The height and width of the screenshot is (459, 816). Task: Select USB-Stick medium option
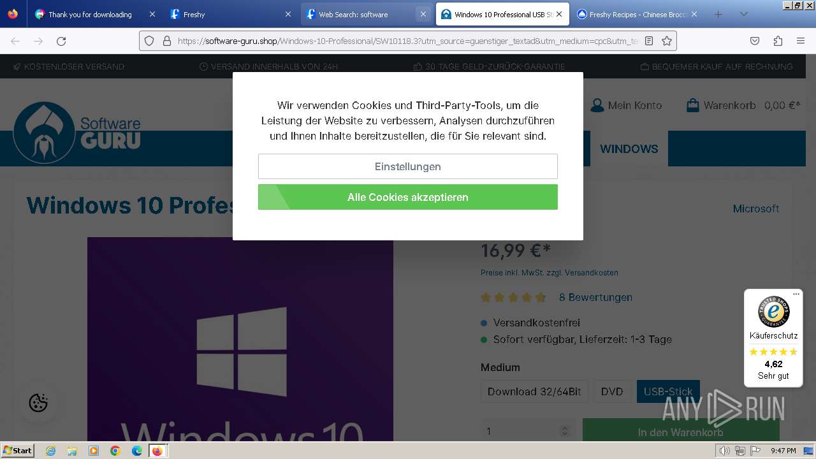click(668, 391)
